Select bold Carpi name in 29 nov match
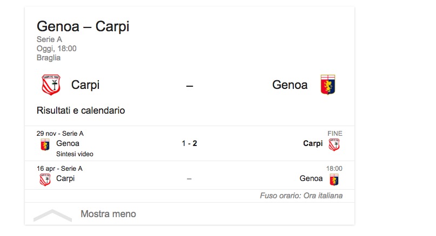The image size is (436, 236). coord(313,143)
